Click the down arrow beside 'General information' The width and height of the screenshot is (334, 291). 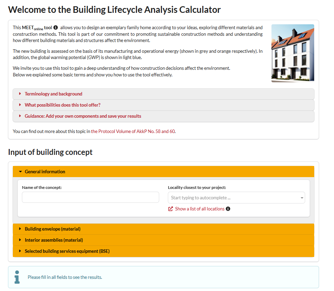(20, 172)
